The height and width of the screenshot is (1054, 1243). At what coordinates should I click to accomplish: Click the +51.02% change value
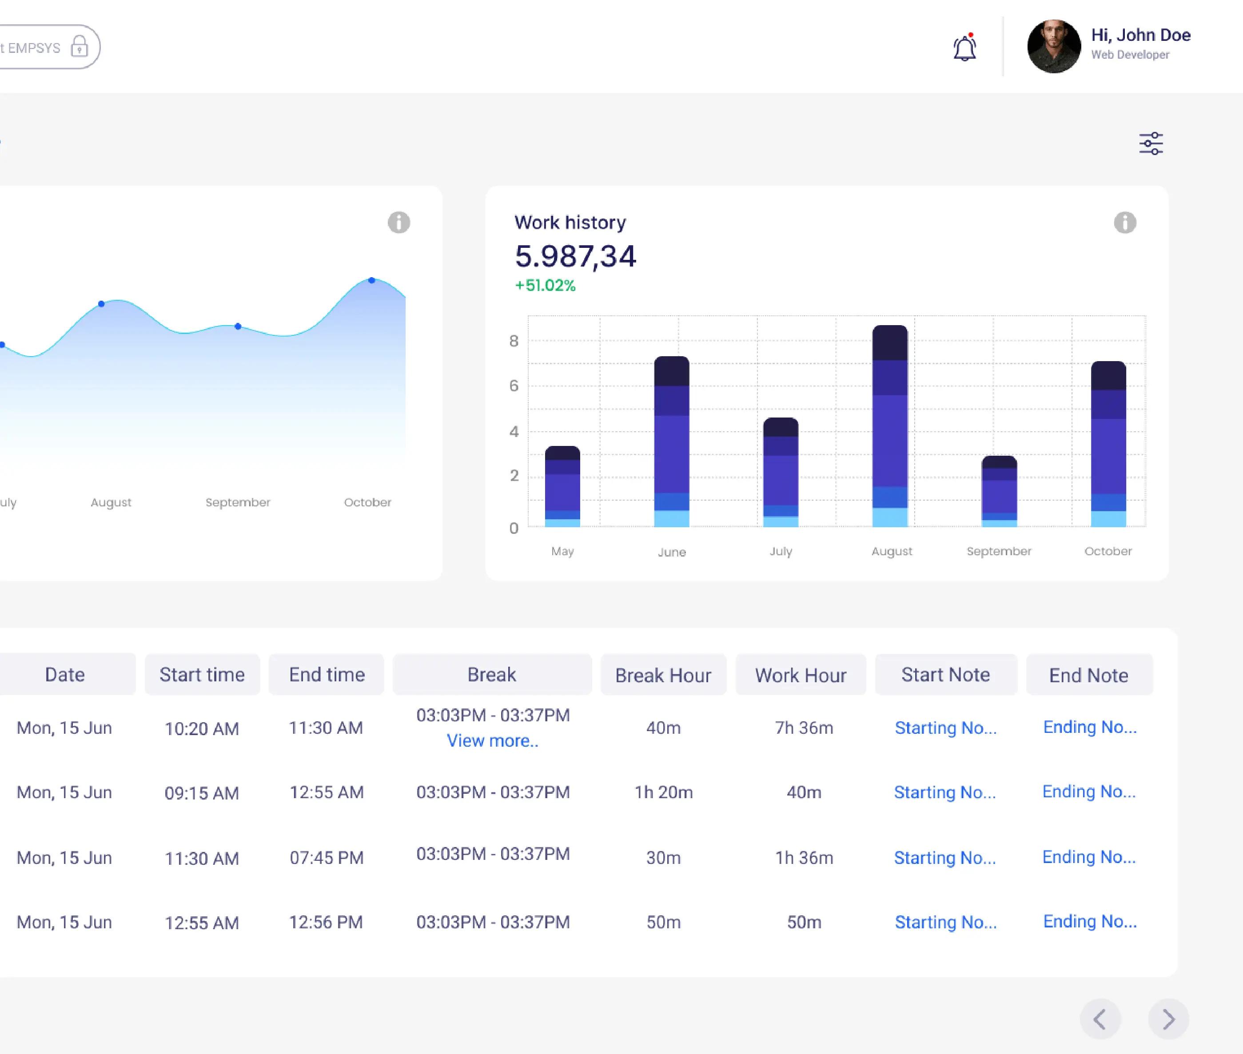coord(545,286)
